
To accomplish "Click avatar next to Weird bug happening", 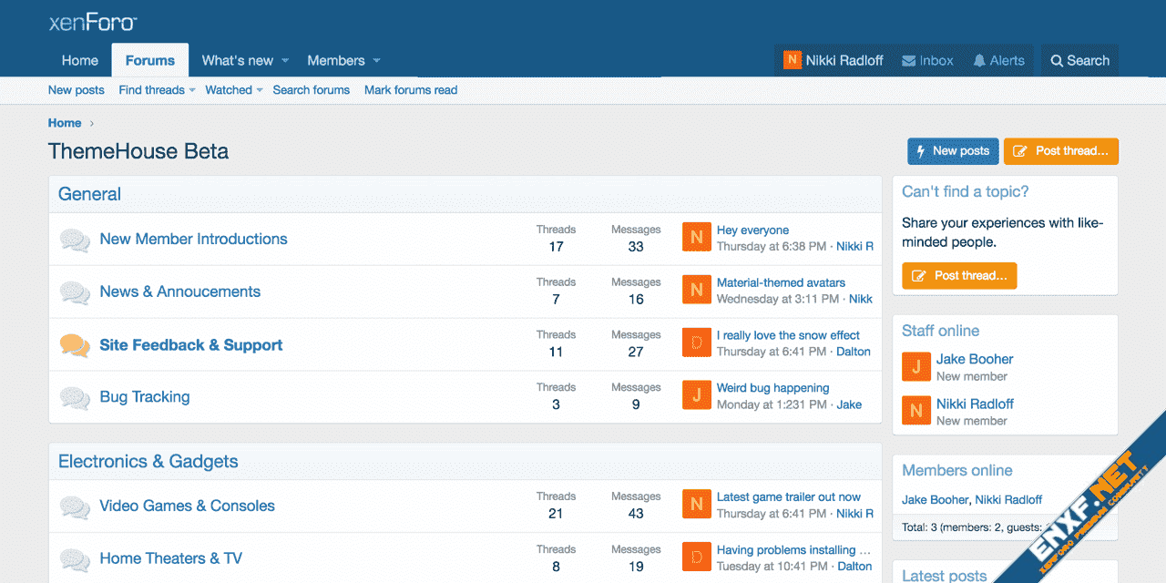I will [x=696, y=395].
